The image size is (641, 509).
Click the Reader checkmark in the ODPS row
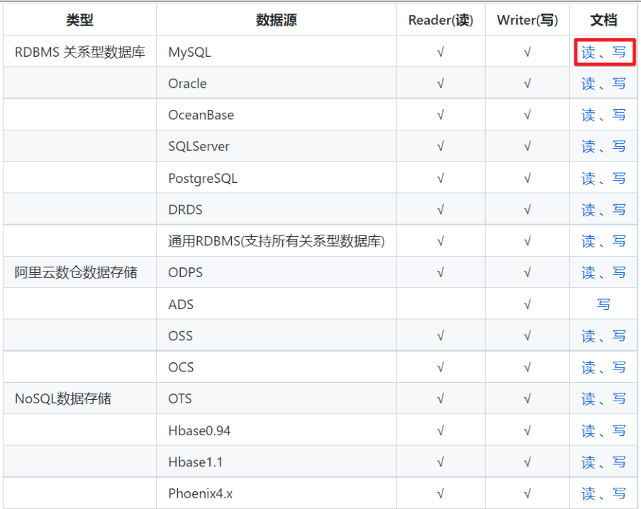click(440, 273)
